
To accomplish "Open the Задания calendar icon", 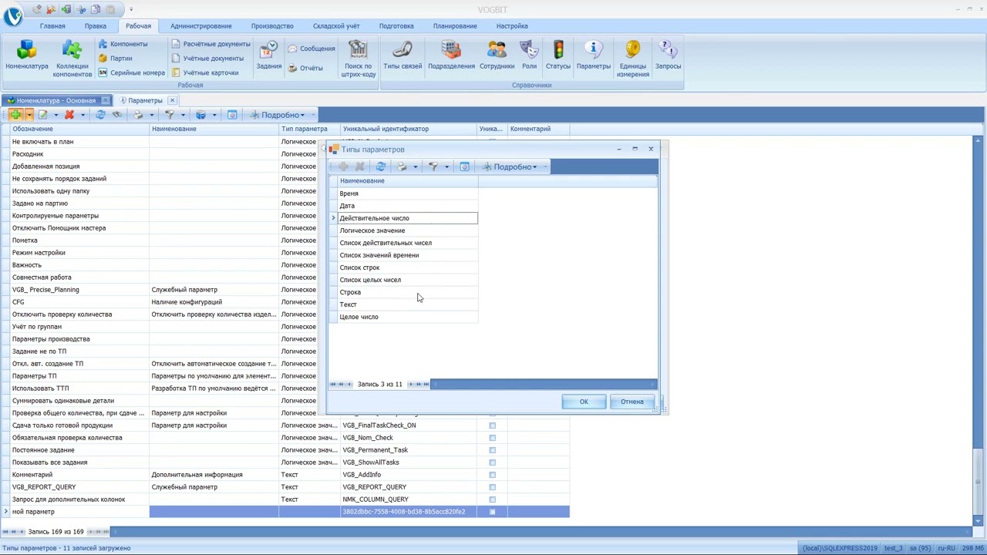I will point(268,55).
